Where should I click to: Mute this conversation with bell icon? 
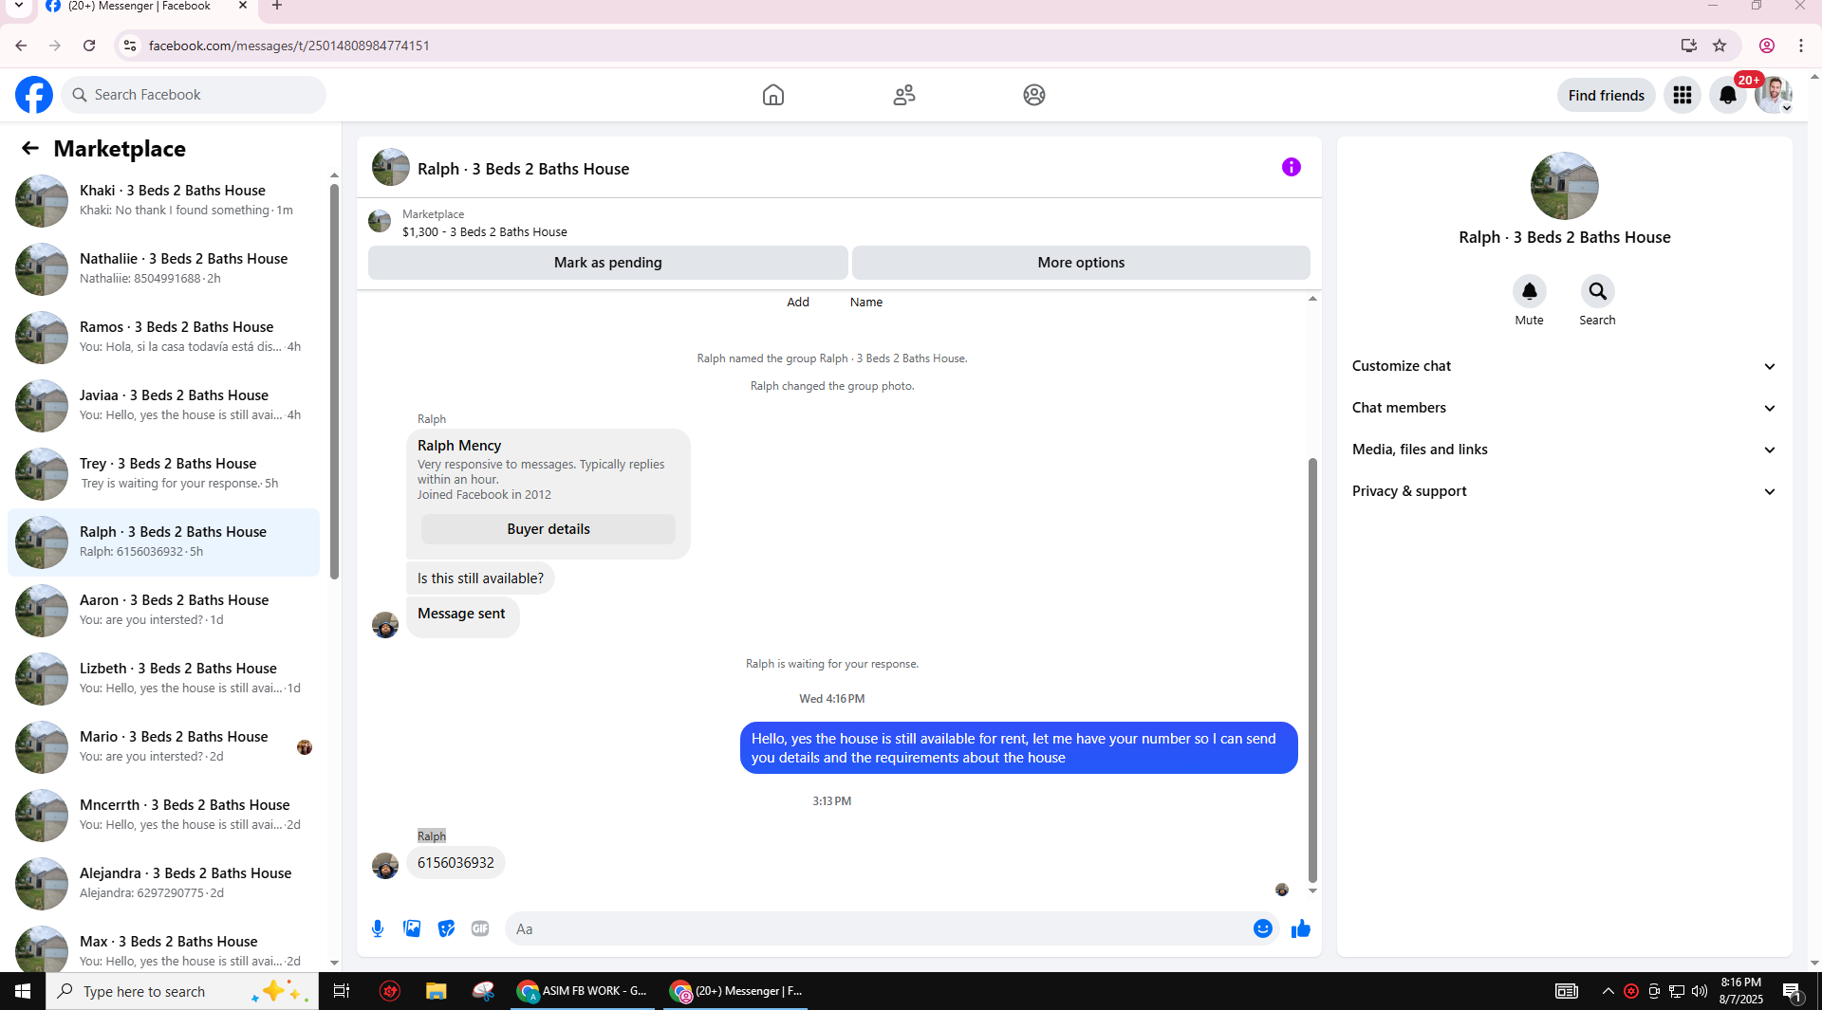tap(1530, 291)
